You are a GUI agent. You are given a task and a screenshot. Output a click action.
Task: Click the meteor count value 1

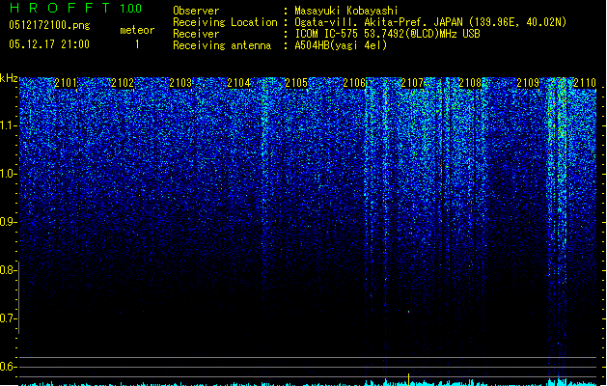tap(137, 44)
